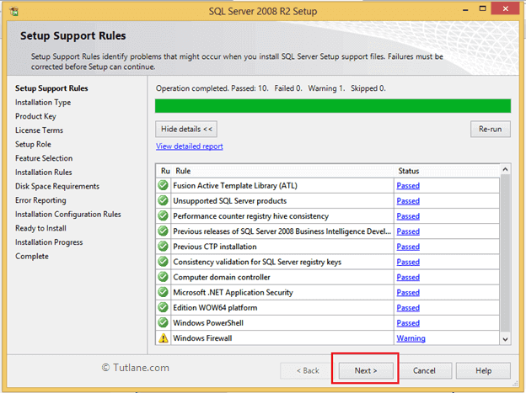
Task: Select Ready to Install step in sidebar
Action: [40, 228]
